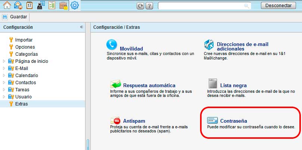Click the Desconectar logout button
Image resolution: width=302 pixels, height=150 pixels.
coord(278,5)
